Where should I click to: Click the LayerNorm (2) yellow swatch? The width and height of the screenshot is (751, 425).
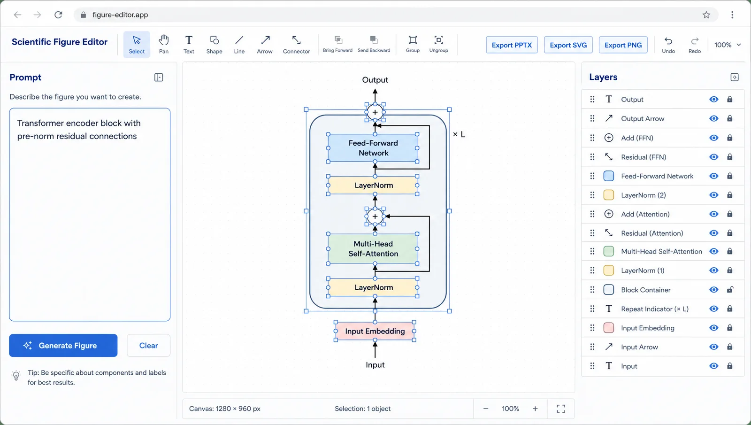[609, 195]
